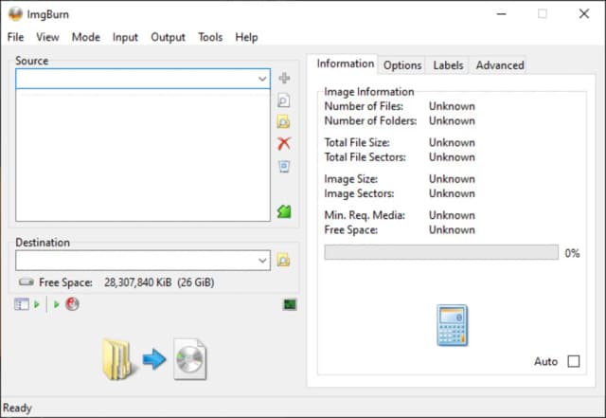
Task: Click the second green play arrow beside the disc icon
Action: (x=57, y=304)
